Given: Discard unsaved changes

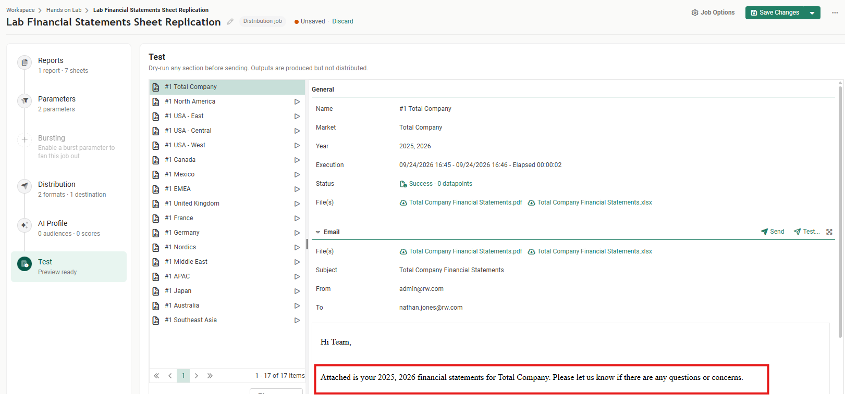Looking at the screenshot, I should [x=342, y=21].
